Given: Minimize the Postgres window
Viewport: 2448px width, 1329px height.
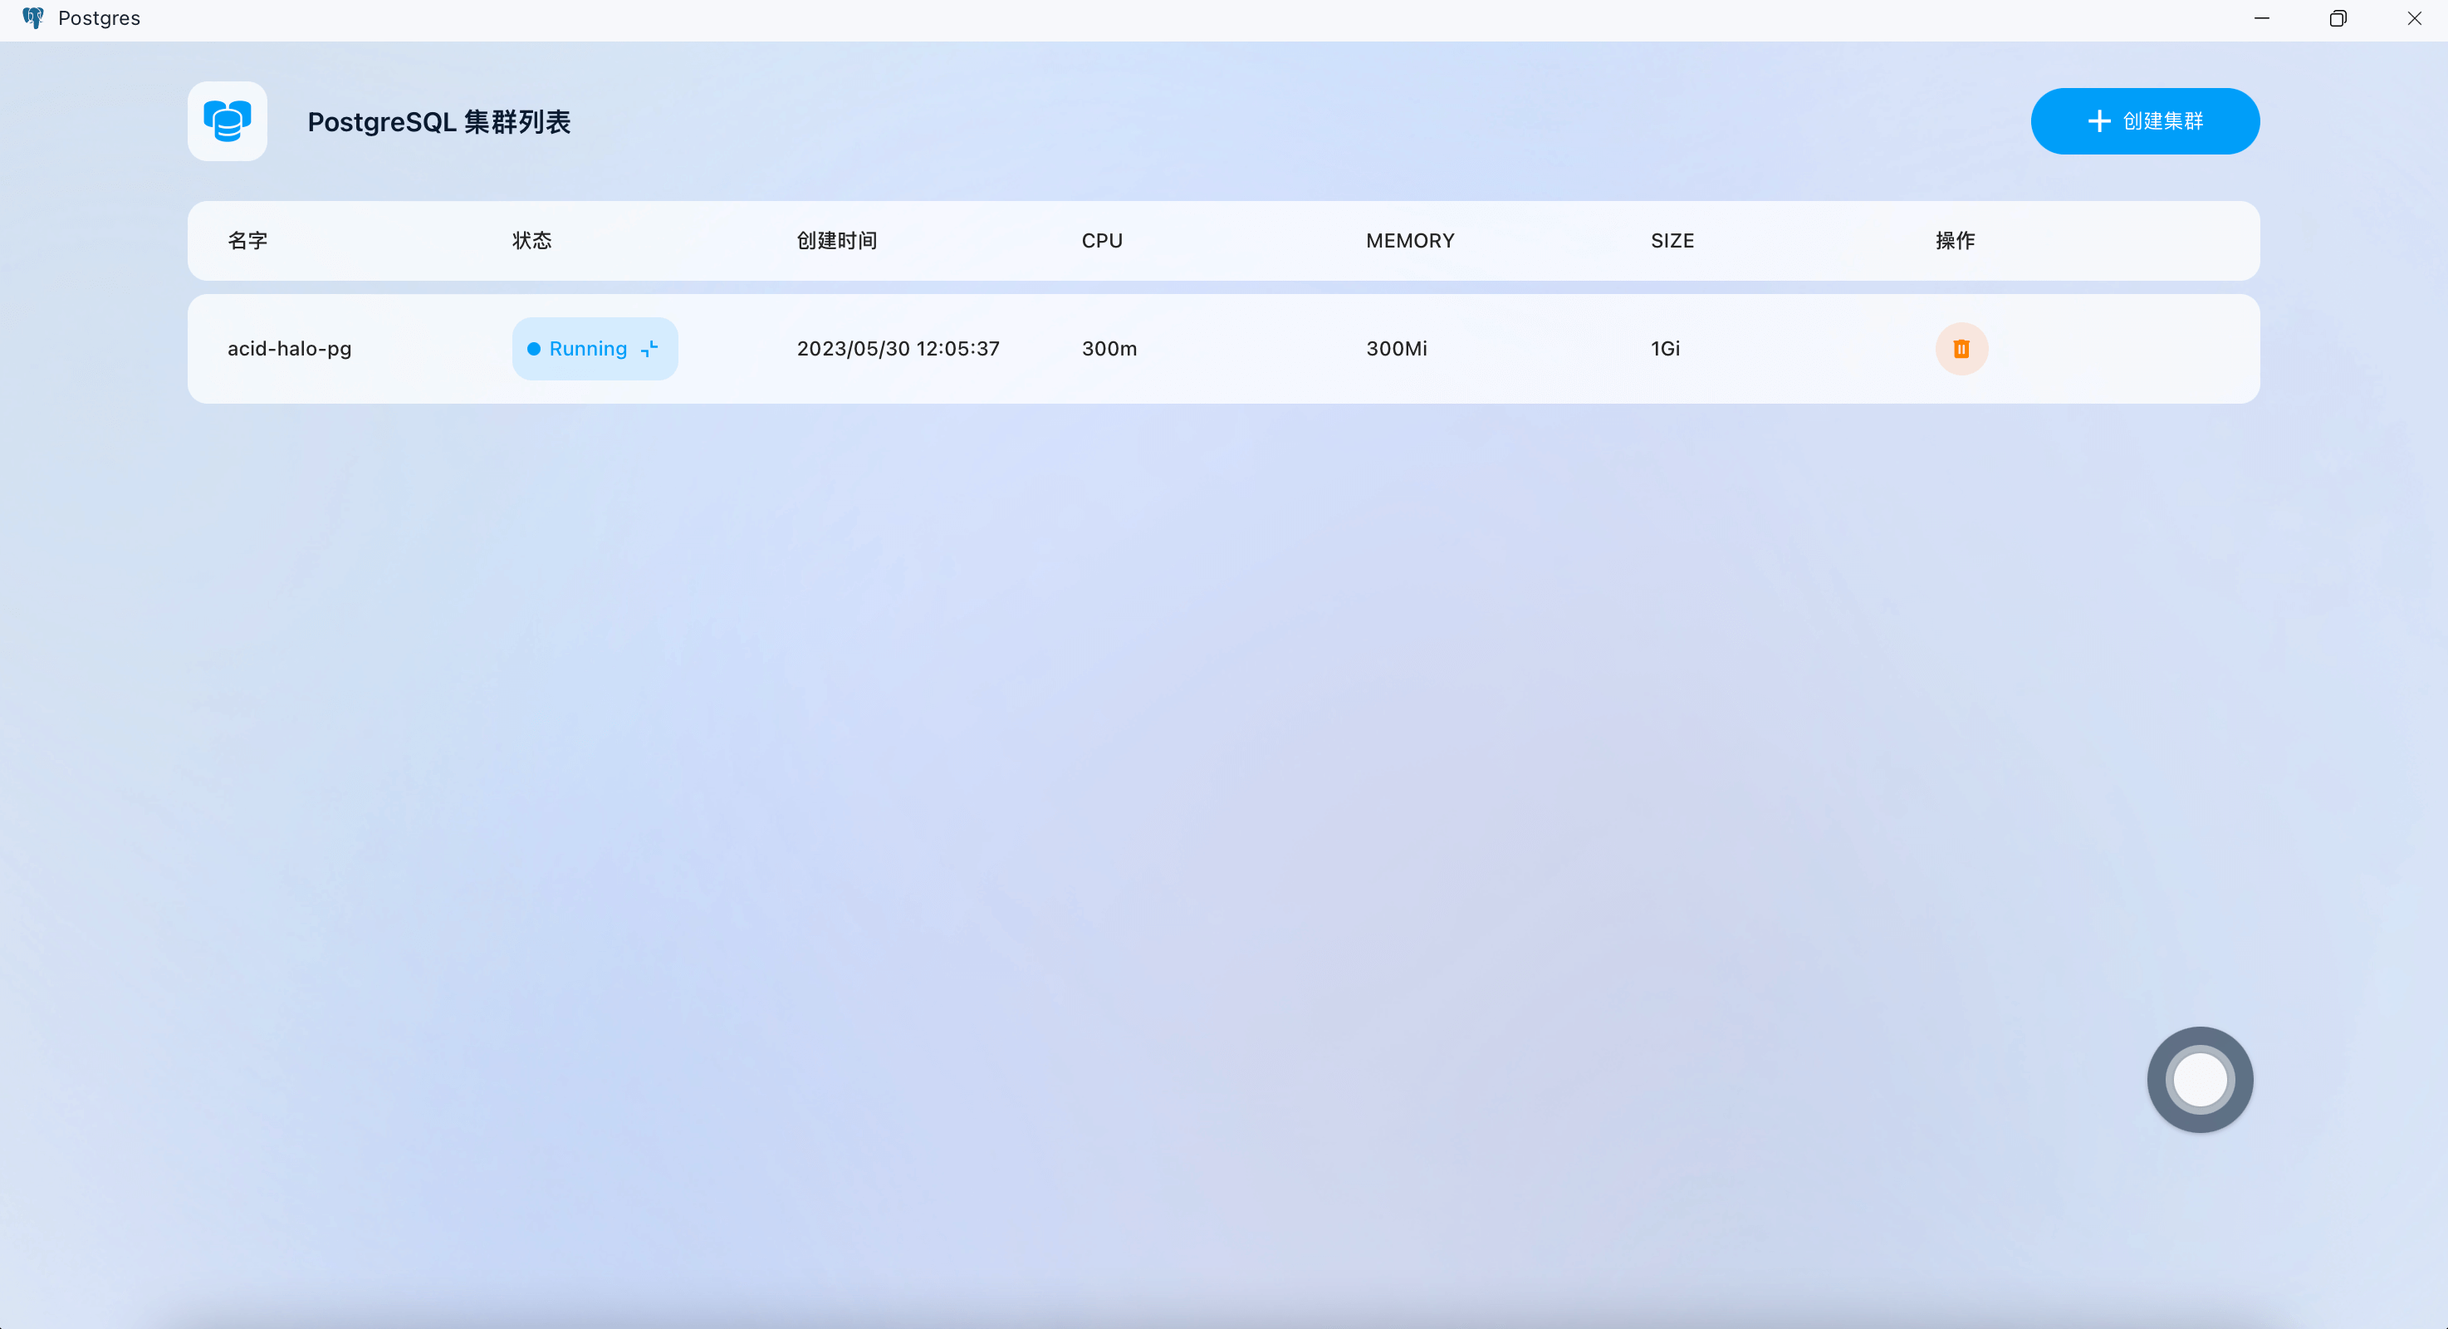Looking at the screenshot, I should 2262,18.
